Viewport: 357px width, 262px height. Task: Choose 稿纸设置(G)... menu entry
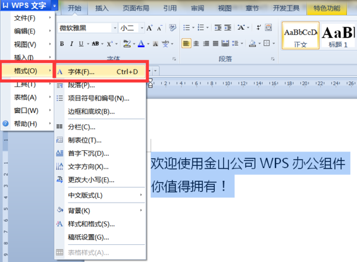click(100, 237)
